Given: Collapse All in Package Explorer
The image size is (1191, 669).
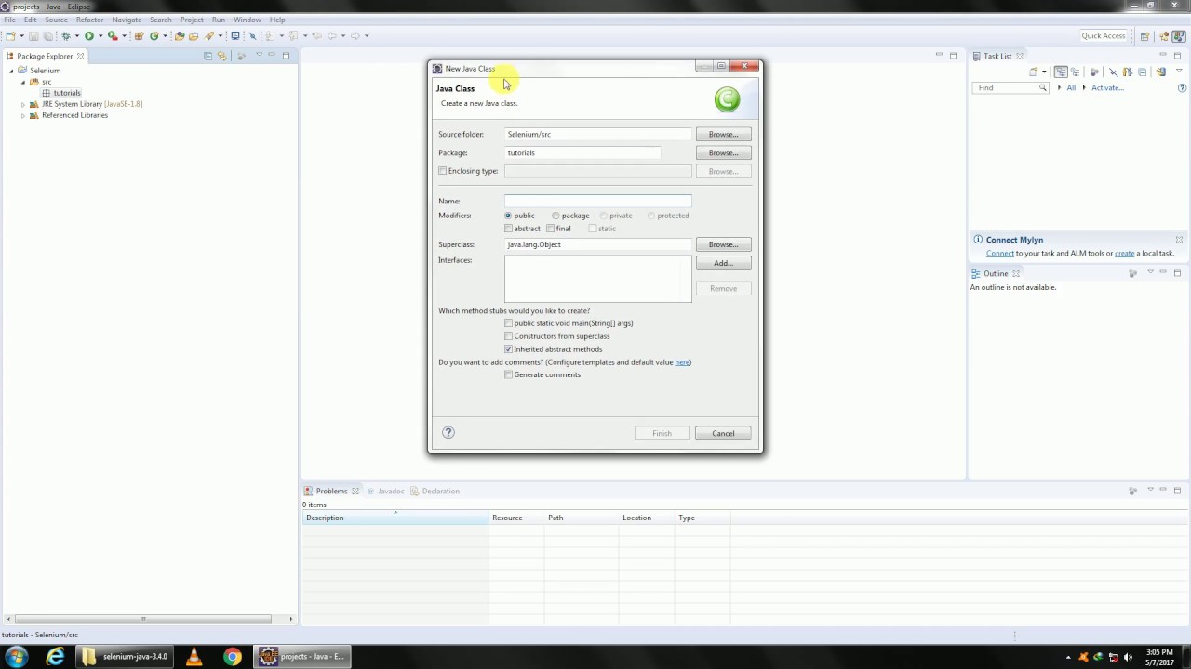Looking at the screenshot, I should pyautogui.click(x=207, y=56).
